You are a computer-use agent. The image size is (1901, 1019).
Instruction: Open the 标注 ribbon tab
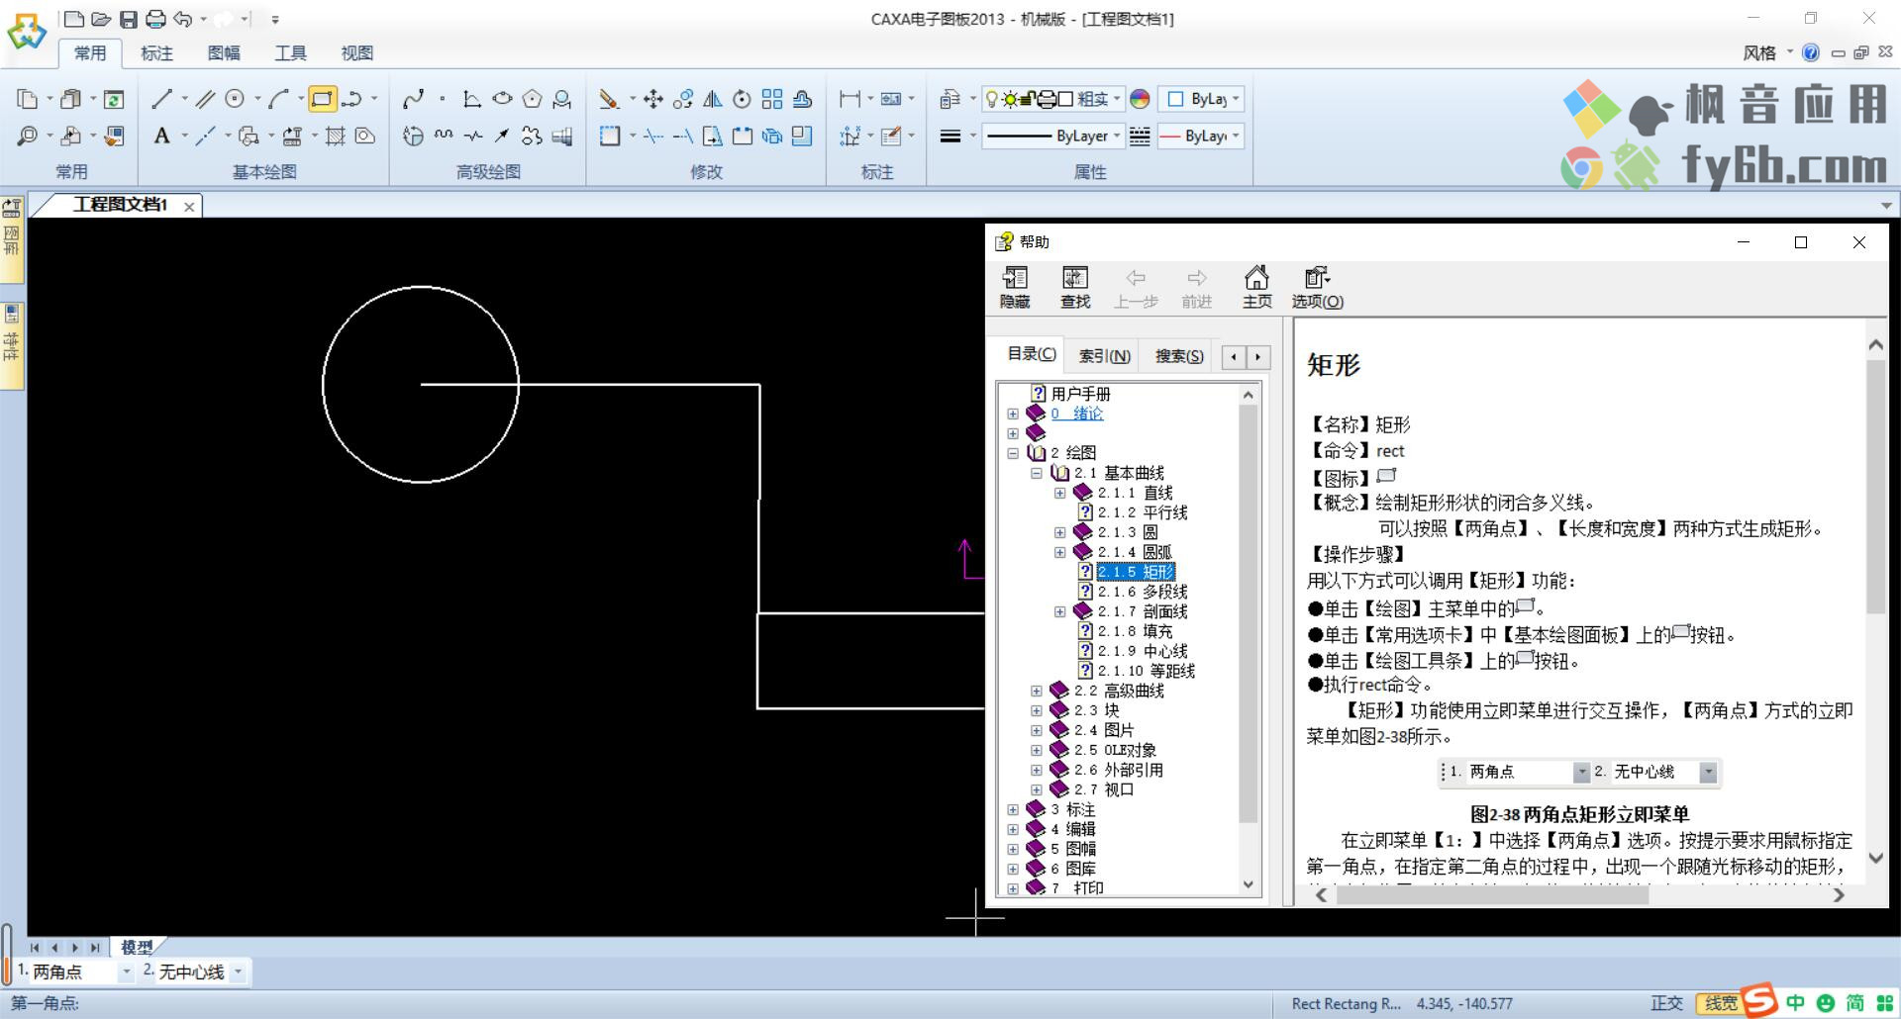coord(156,53)
